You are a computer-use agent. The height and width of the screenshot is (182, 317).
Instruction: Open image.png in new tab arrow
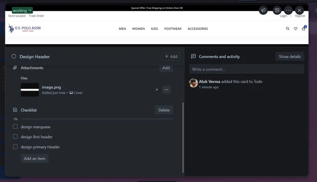[x=157, y=90]
